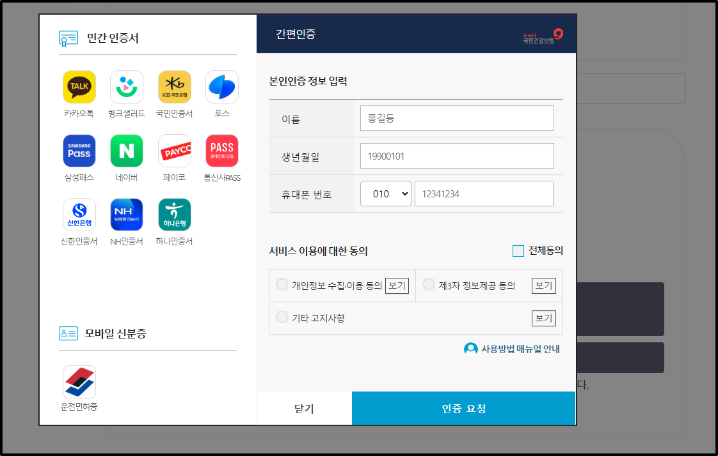Click the 전체동의 label text
The image size is (718, 456).
click(546, 250)
